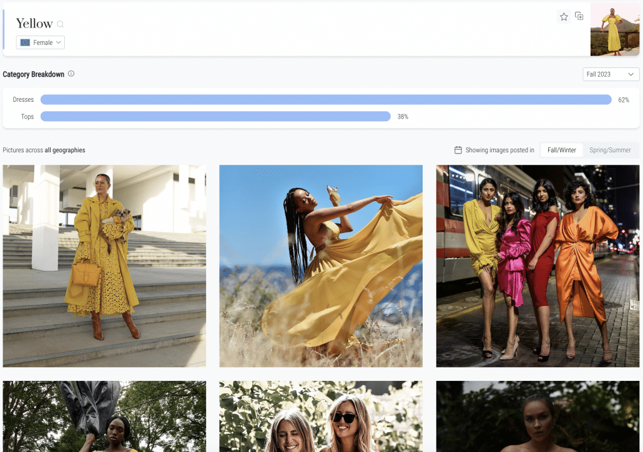Click the Tops category label

click(27, 117)
